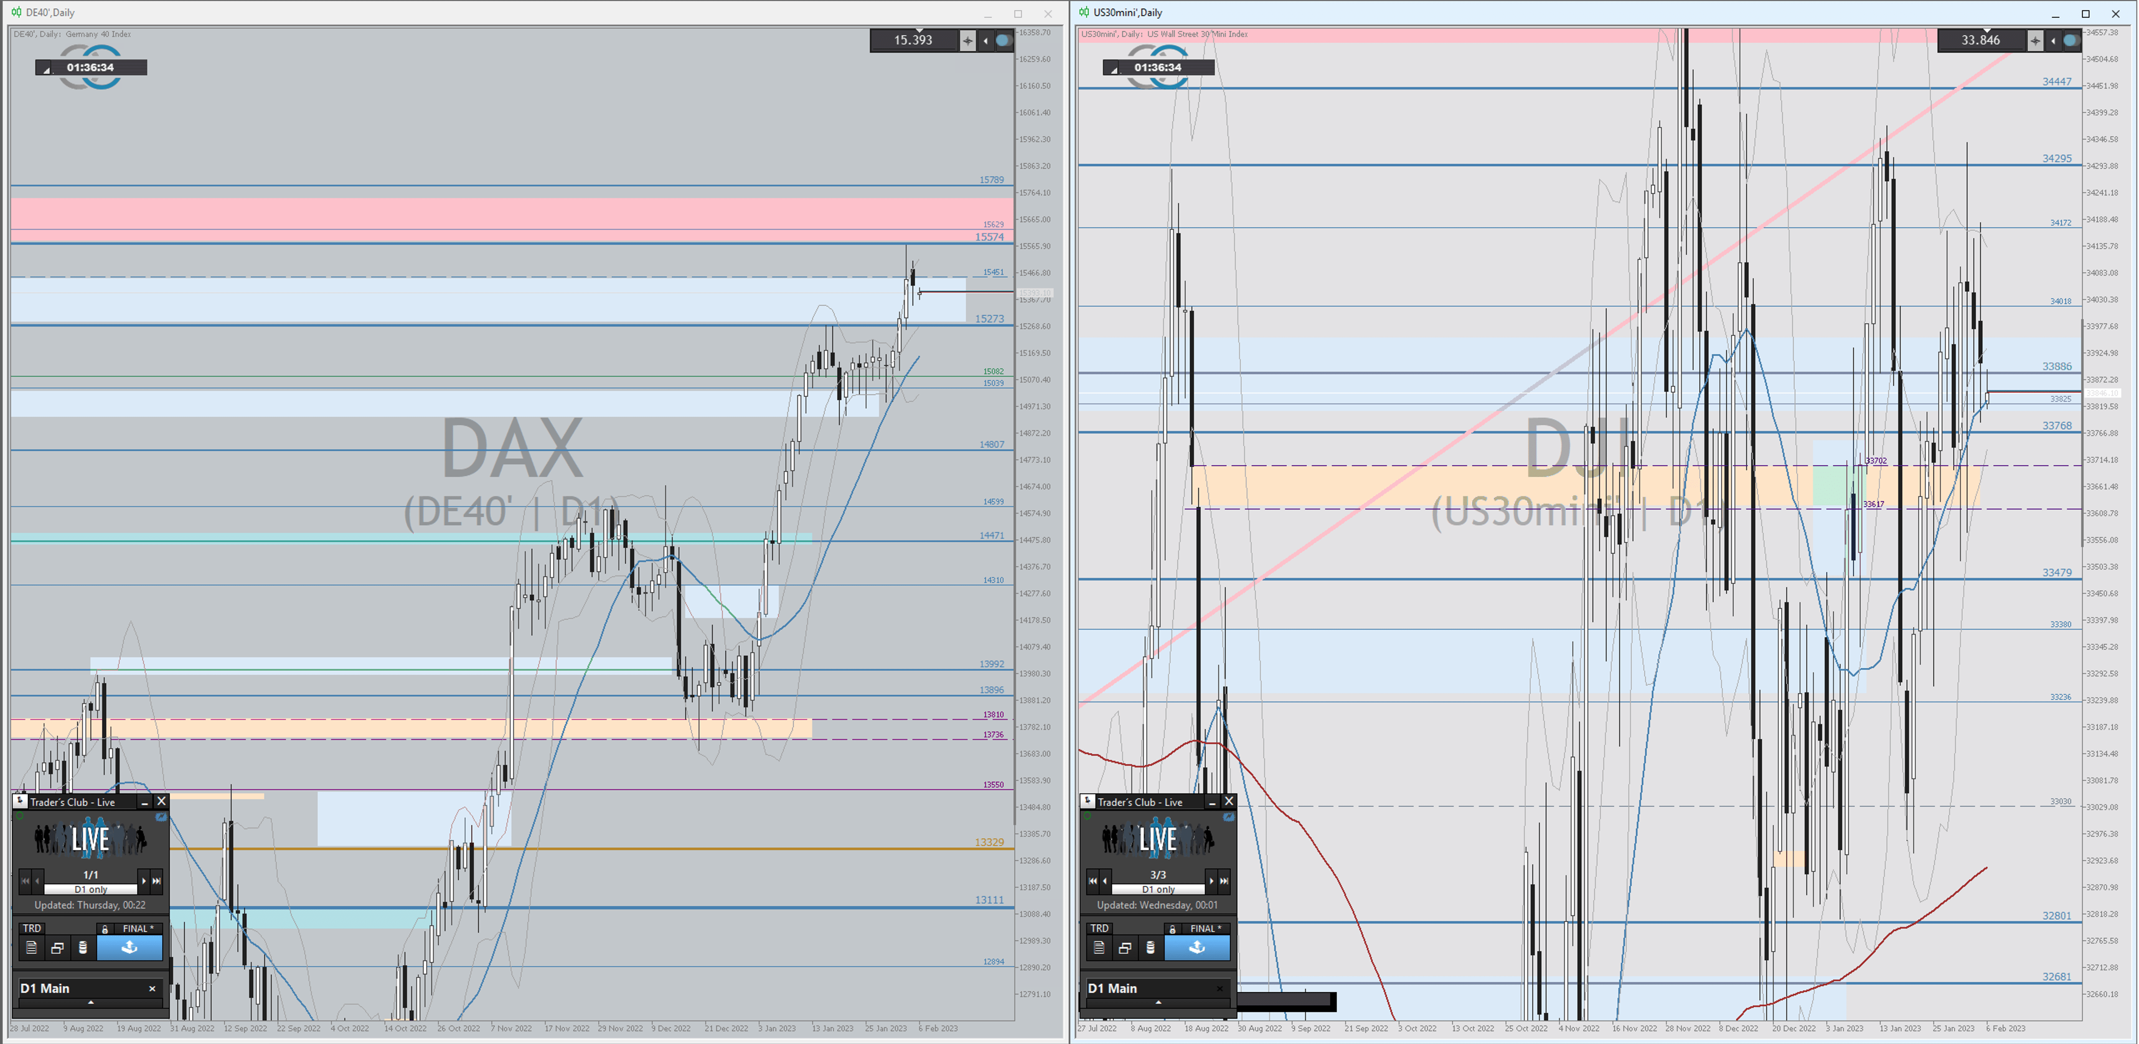
Task: Close the D1 Main section in US30mini panel
Action: 1220,988
